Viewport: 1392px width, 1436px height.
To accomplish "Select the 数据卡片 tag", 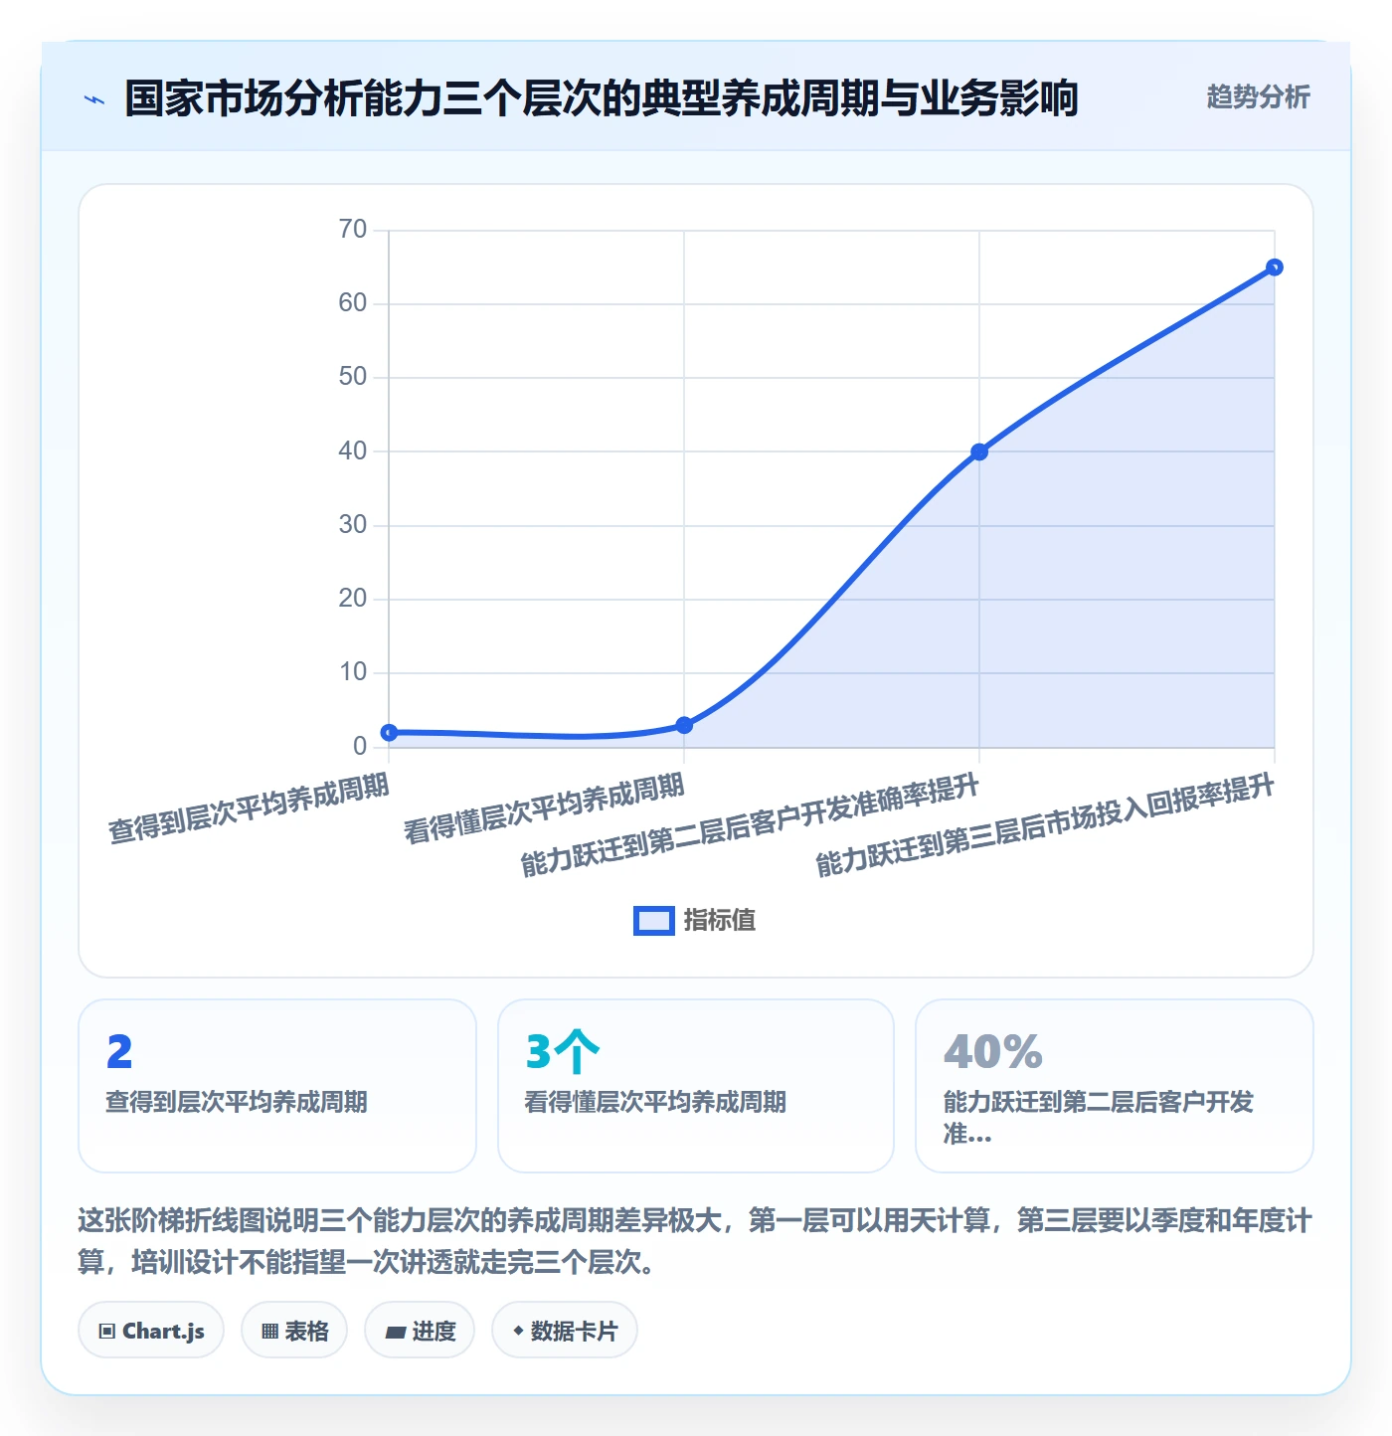I will pos(565,1331).
